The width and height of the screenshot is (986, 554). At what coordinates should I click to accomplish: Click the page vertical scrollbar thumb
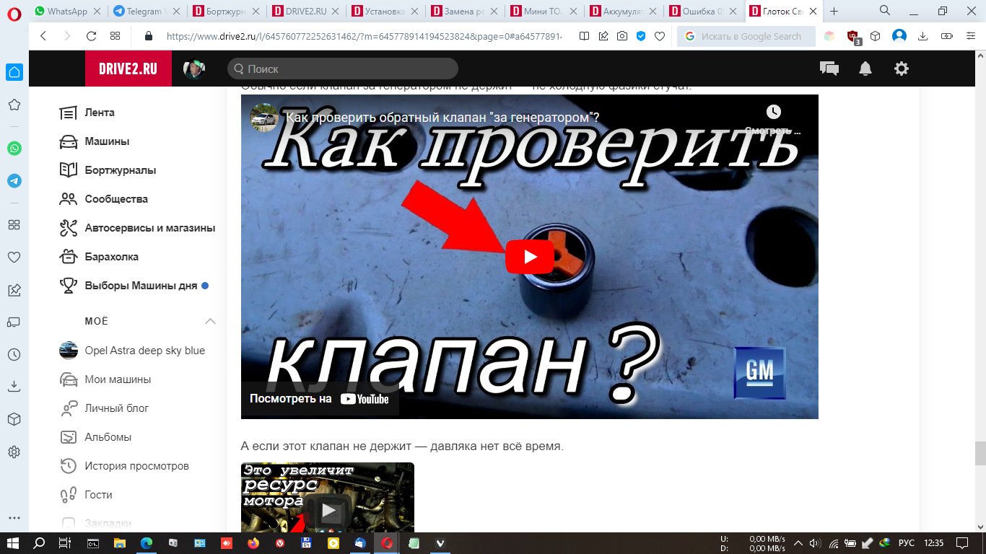click(980, 454)
